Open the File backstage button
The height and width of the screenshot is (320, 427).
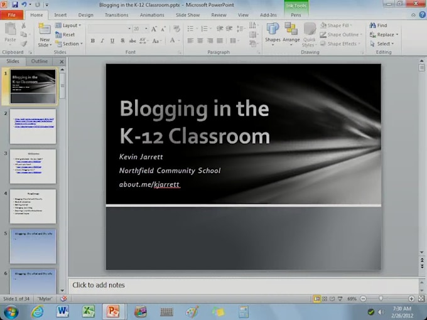coord(12,14)
